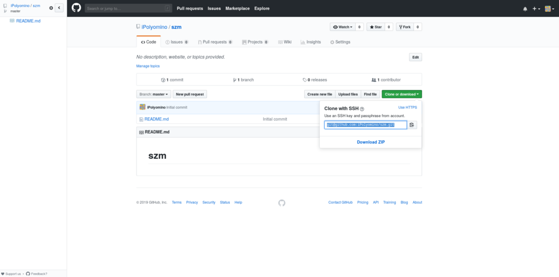Open Explore in top navigation
Image resolution: width=559 pixels, height=277 pixels.
(262, 9)
